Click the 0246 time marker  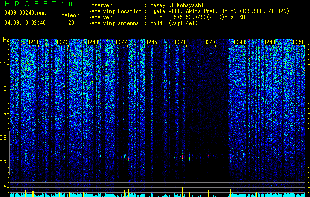pyautogui.click(x=181, y=42)
